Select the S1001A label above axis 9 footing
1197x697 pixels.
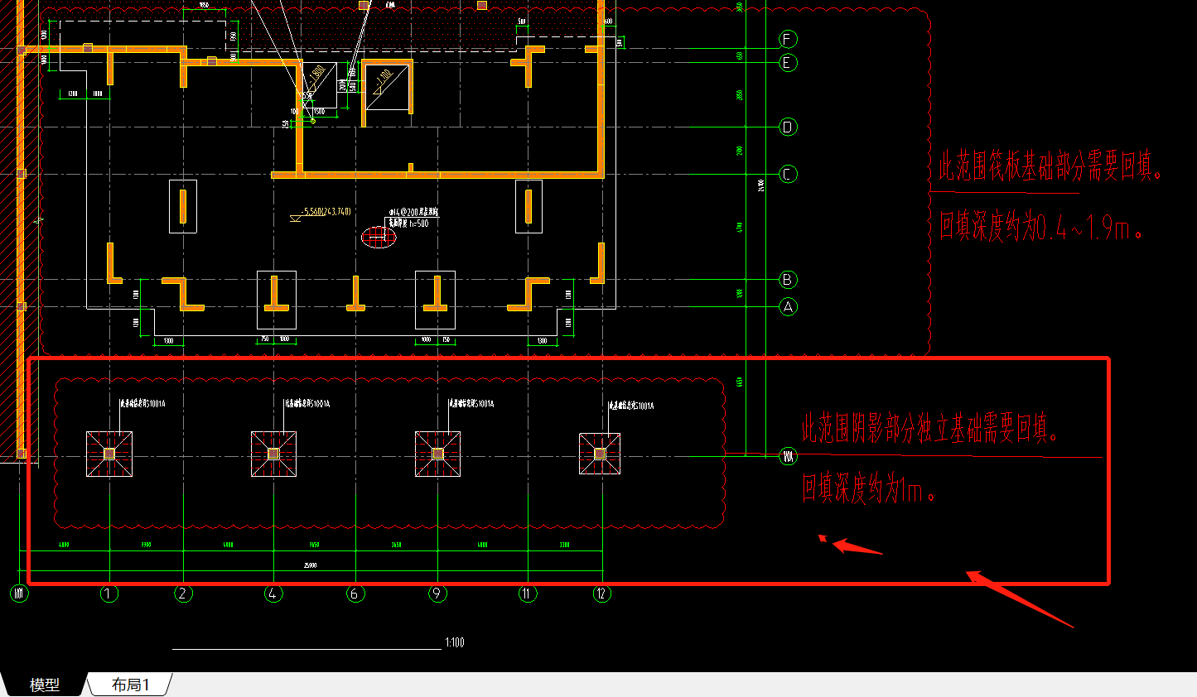click(x=471, y=404)
